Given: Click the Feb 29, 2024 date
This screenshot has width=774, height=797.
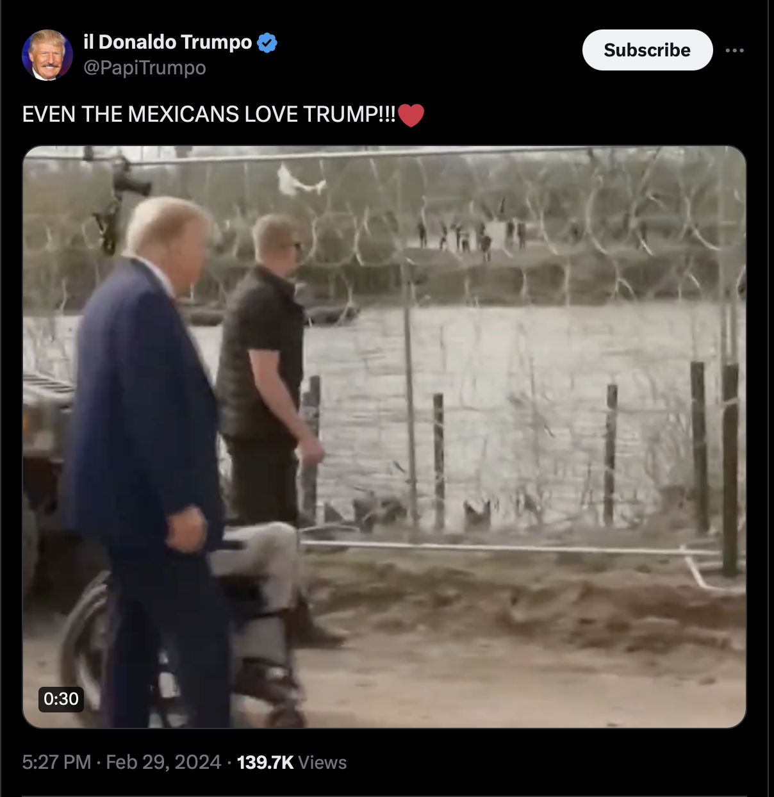Looking at the screenshot, I should [163, 762].
